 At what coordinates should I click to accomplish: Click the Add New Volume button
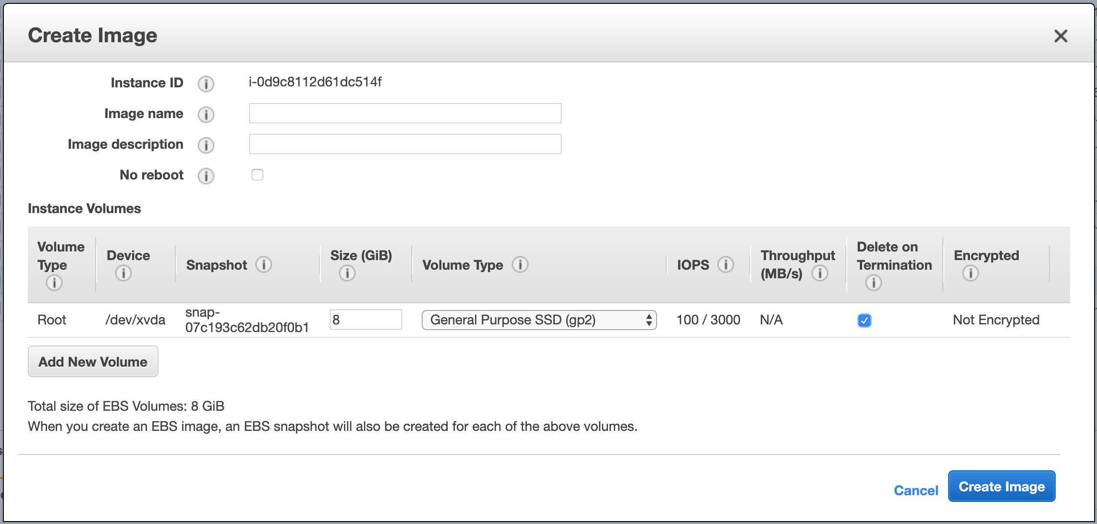click(x=93, y=361)
